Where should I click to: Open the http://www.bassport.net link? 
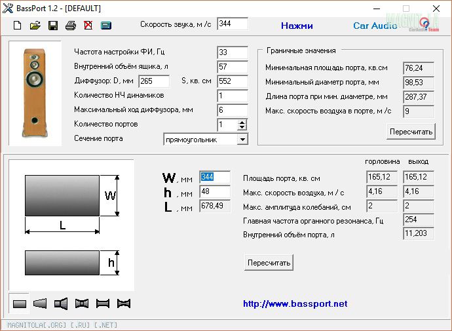tap(295, 303)
